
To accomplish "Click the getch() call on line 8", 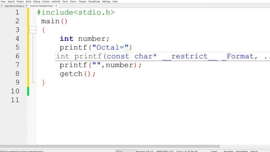I will pyautogui.click(x=75, y=74).
